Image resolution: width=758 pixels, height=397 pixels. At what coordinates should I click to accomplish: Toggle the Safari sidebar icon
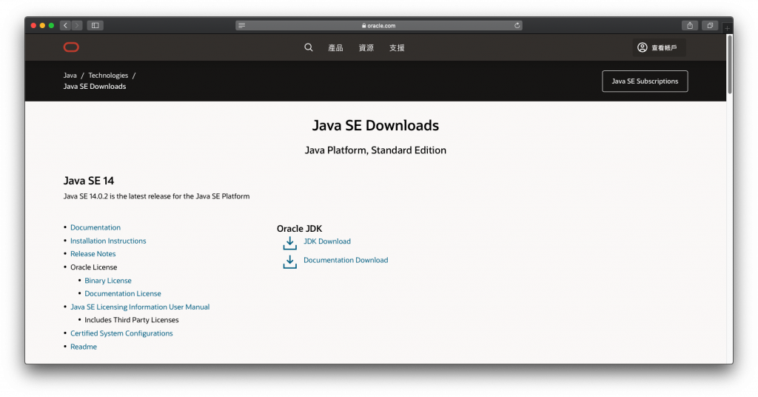tap(95, 26)
